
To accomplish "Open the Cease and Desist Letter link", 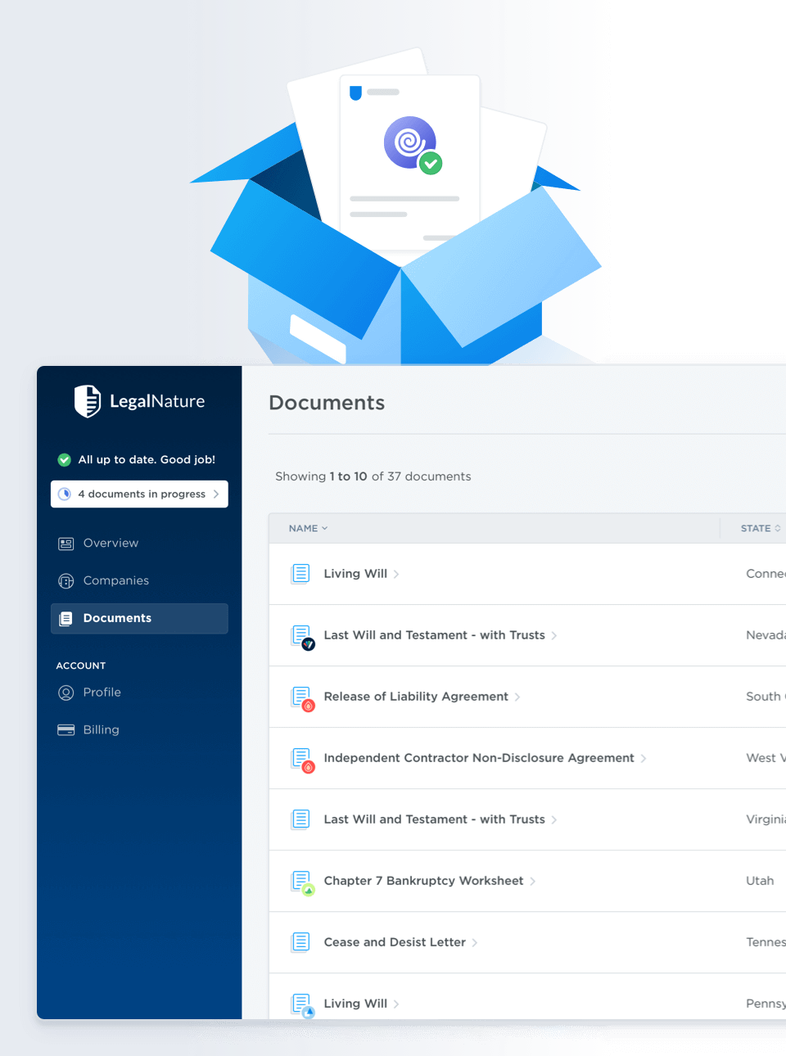I will pos(395,942).
